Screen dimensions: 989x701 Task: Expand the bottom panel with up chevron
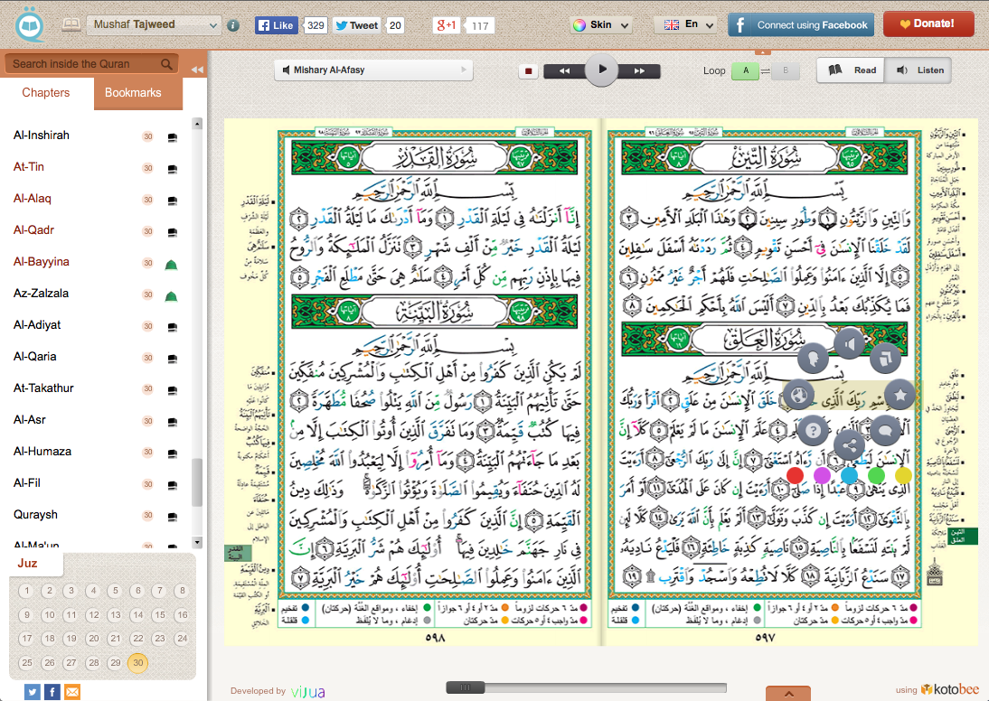point(787,694)
